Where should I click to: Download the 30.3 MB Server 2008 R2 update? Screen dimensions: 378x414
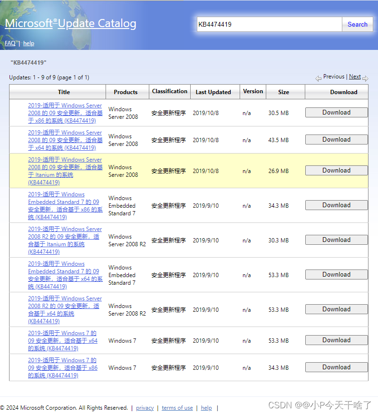pyautogui.click(x=337, y=240)
